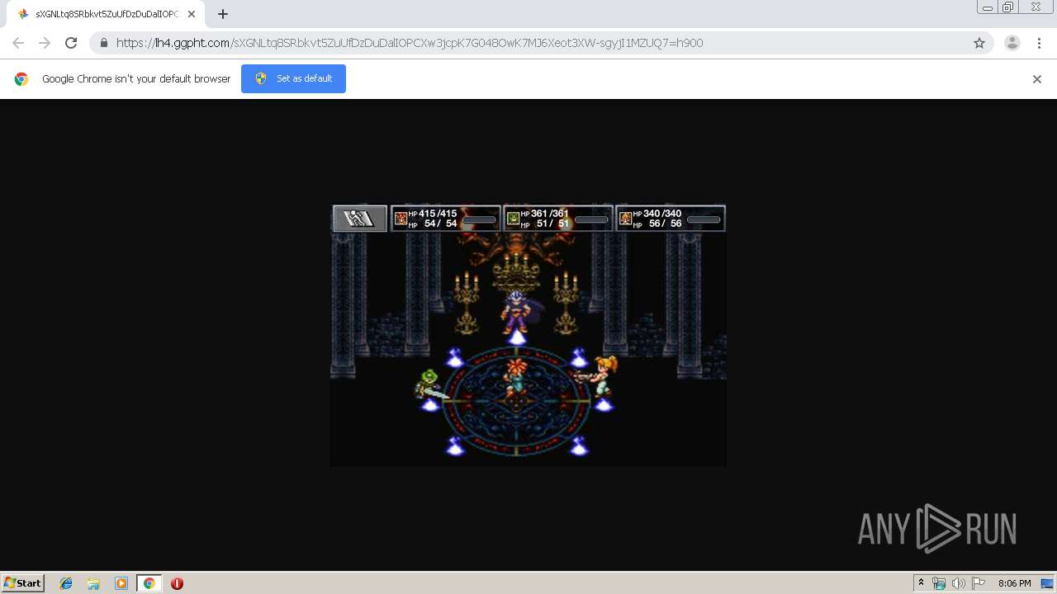Click the padlock site info icon
The image size is (1057, 594).
[x=104, y=43]
